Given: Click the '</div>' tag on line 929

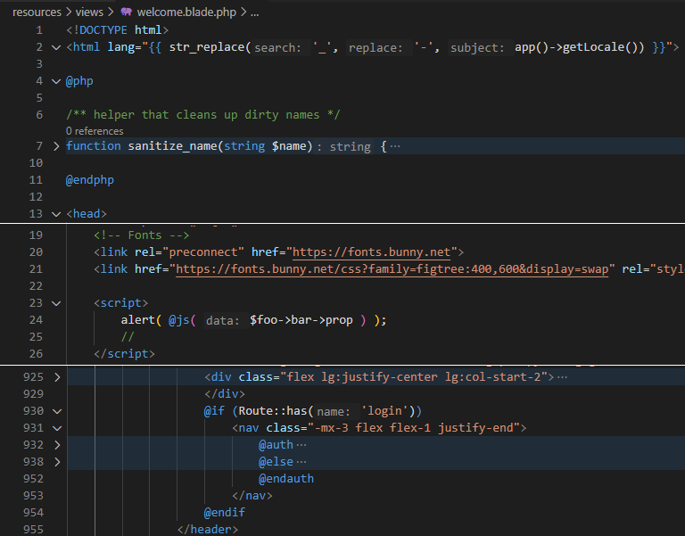Looking at the screenshot, I should pos(225,394).
